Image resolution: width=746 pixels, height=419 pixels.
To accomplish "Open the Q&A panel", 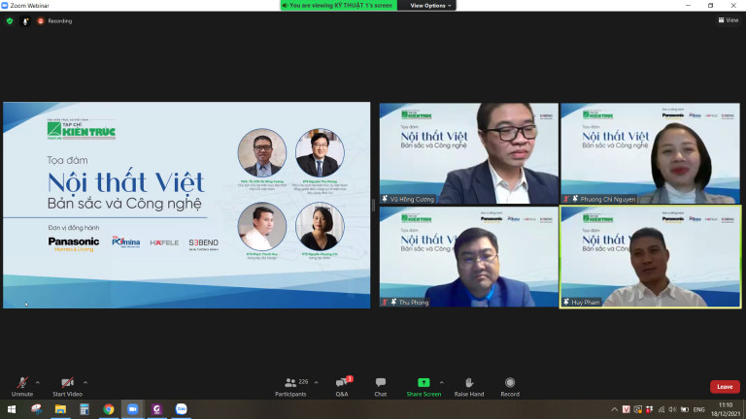I will 342,384.
